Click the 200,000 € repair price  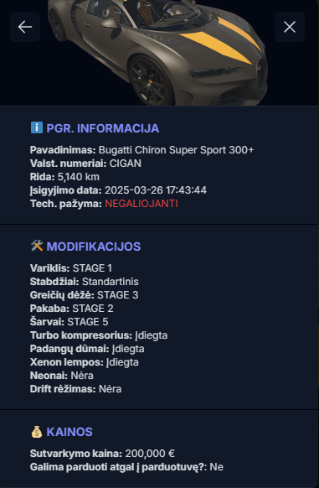150,454
